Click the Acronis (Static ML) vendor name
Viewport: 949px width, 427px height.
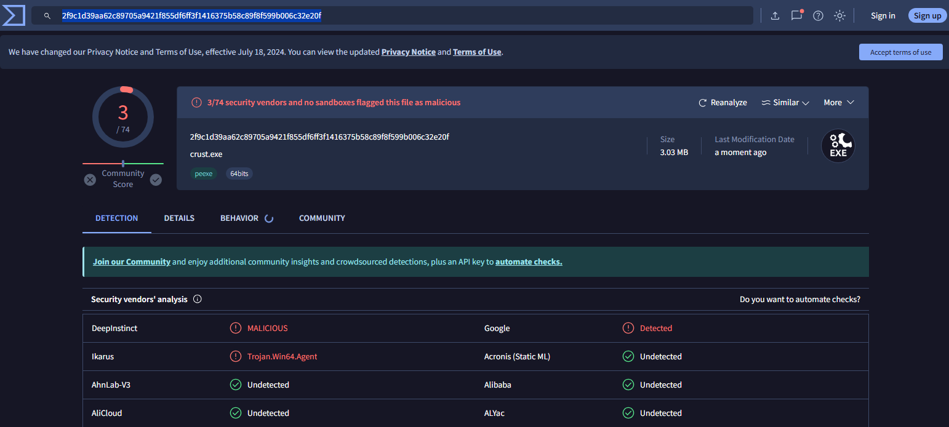click(x=518, y=357)
